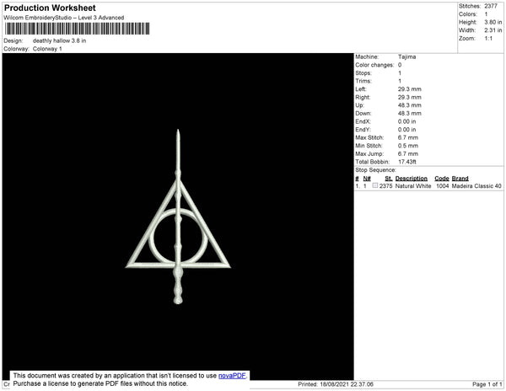This screenshot has width=506, height=391.
Task: Select 'Max Jump:' label
Action: [x=369, y=153]
